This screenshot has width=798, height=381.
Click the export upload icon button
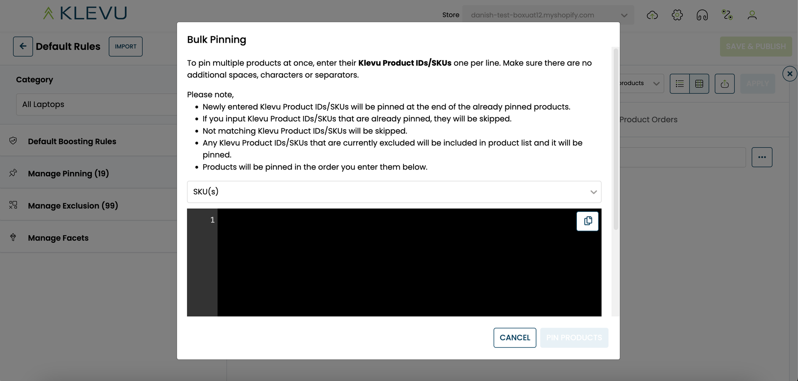pyautogui.click(x=724, y=84)
